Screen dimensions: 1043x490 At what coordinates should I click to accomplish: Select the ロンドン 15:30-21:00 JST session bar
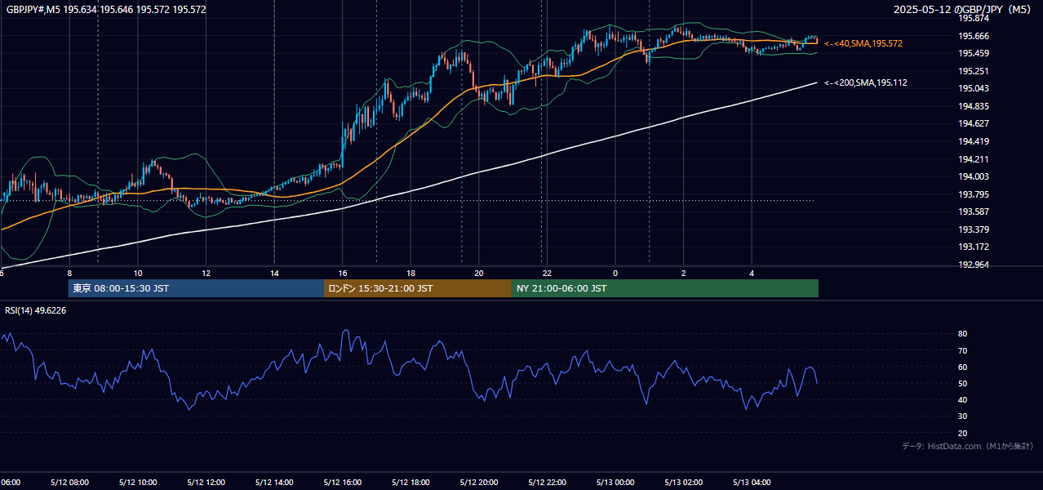pyautogui.click(x=418, y=288)
